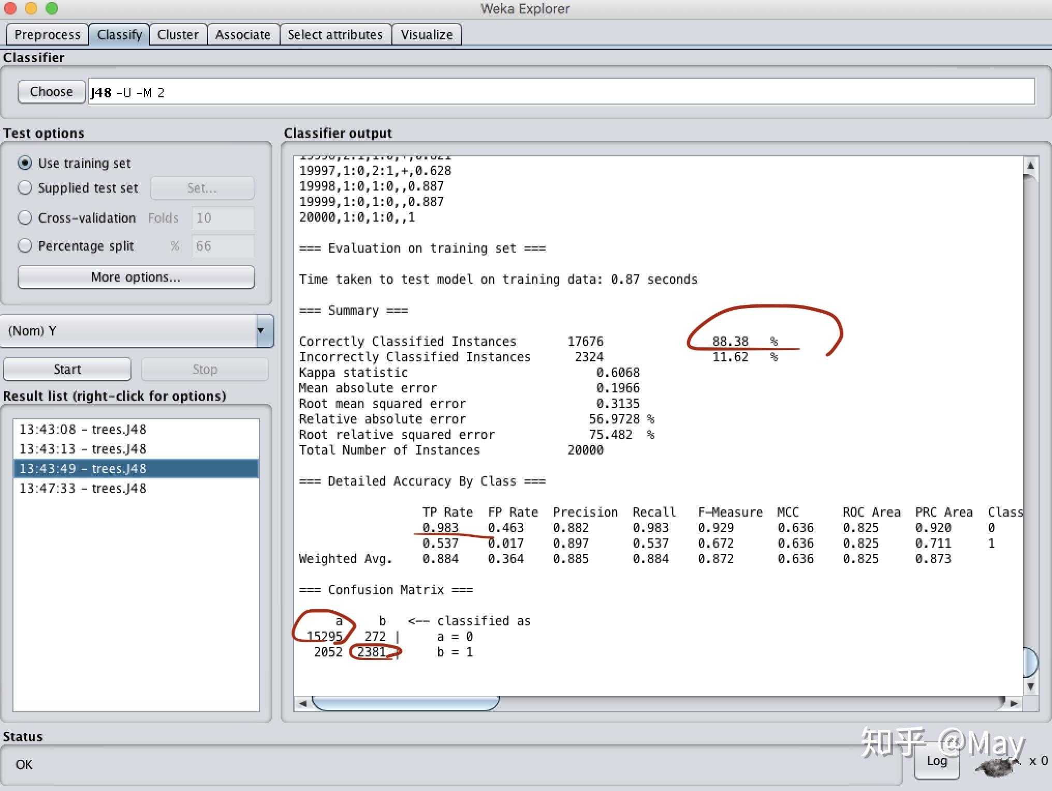This screenshot has width=1052, height=791.
Task: Select Use training set option
Action: pyautogui.click(x=25, y=163)
